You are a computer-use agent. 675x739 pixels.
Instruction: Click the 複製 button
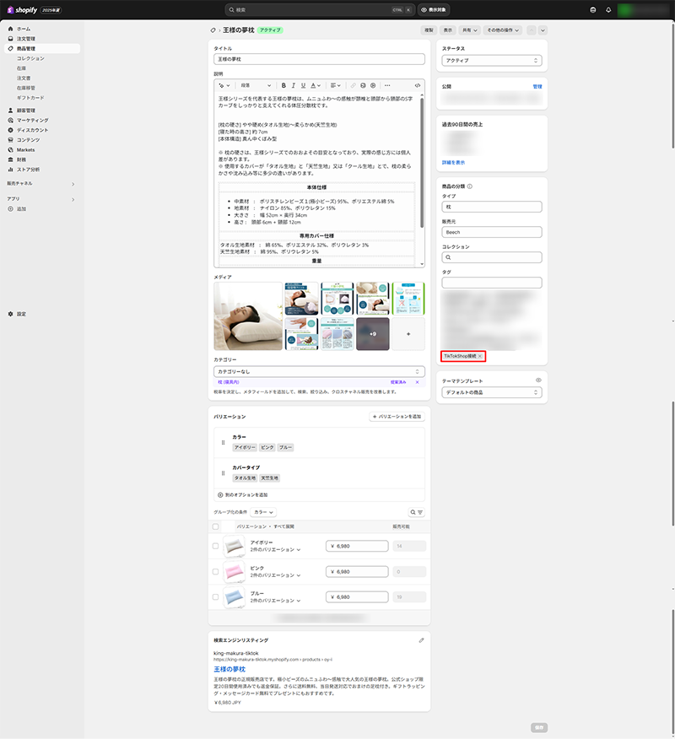[429, 30]
